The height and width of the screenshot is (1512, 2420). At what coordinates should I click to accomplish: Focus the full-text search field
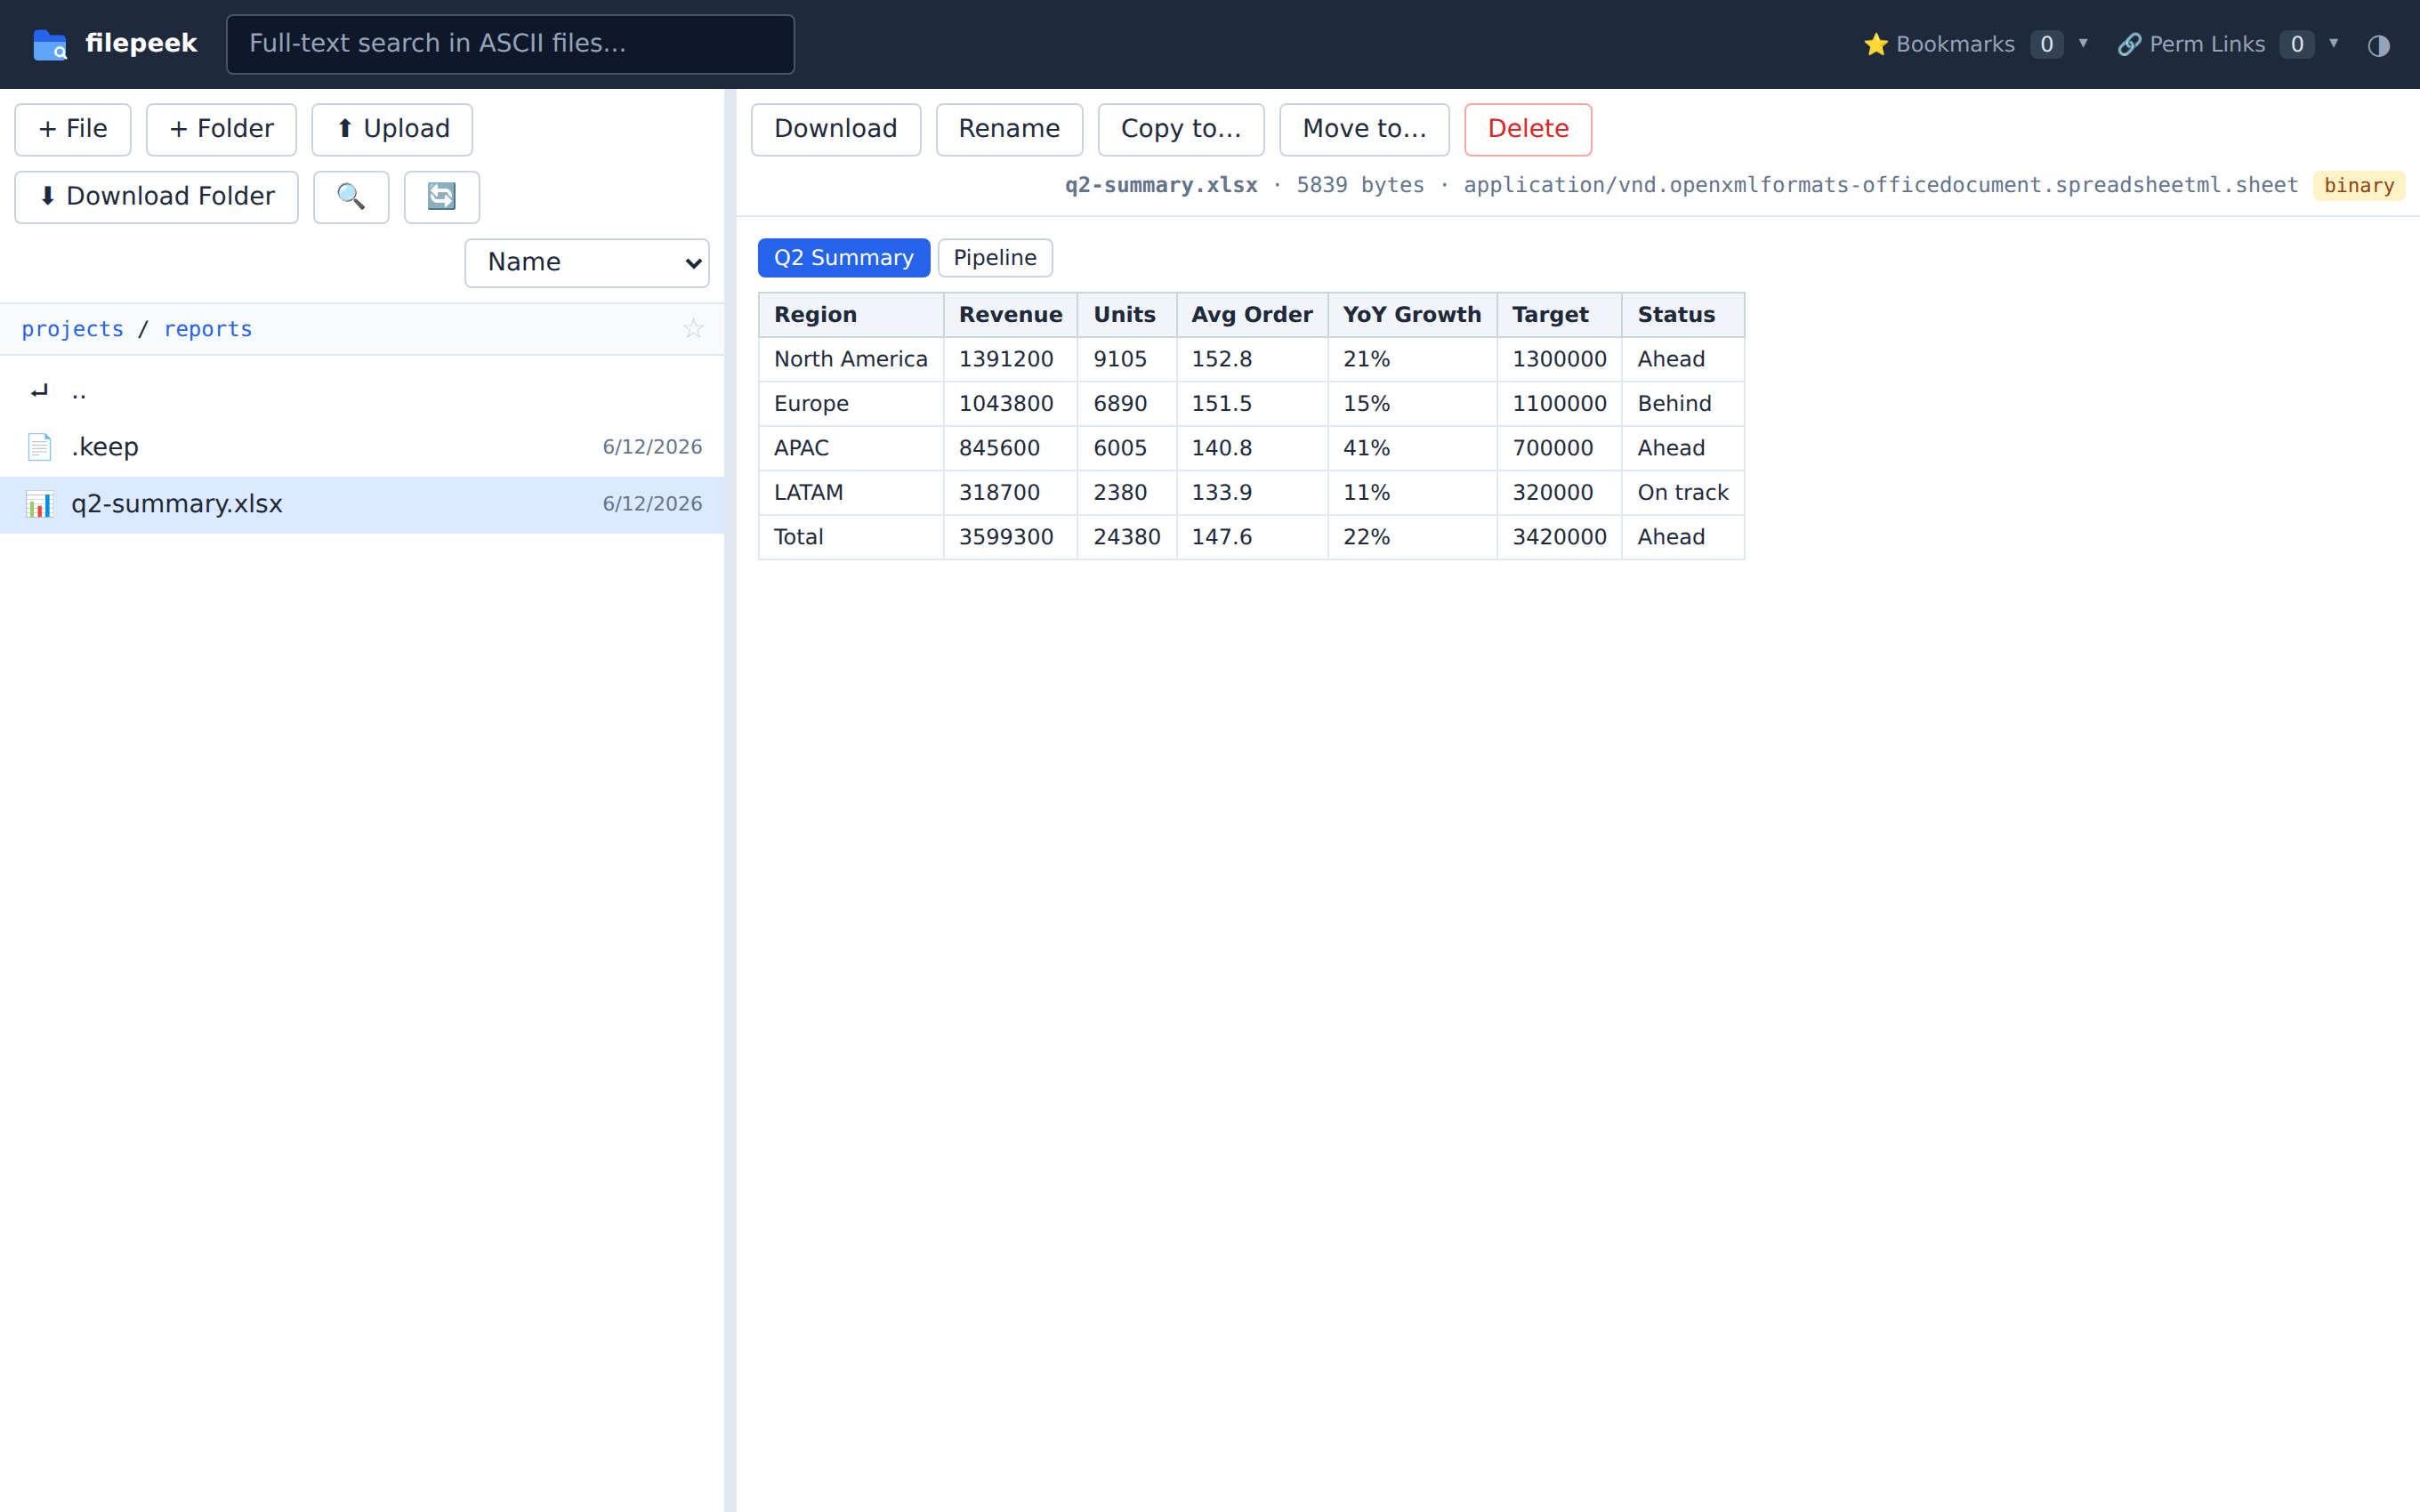(x=510, y=44)
